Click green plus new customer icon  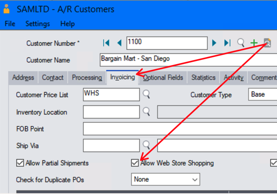click(254, 43)
